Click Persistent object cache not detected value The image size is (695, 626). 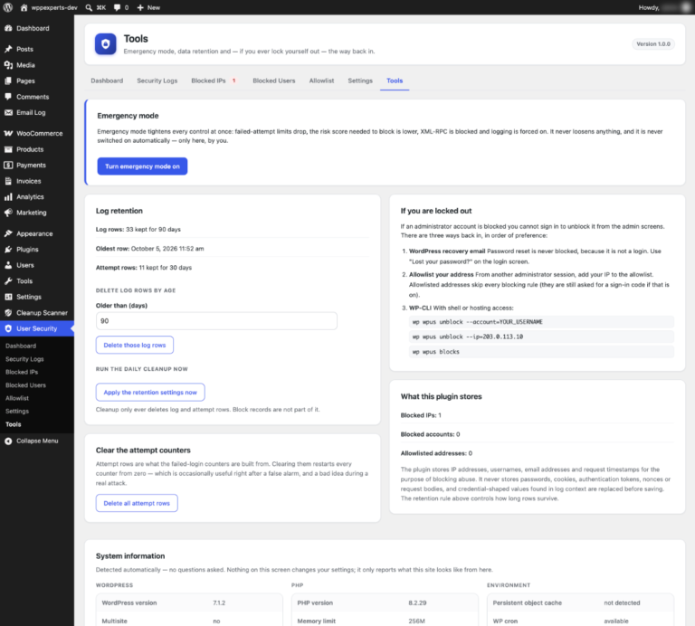[x=622, y=603]
